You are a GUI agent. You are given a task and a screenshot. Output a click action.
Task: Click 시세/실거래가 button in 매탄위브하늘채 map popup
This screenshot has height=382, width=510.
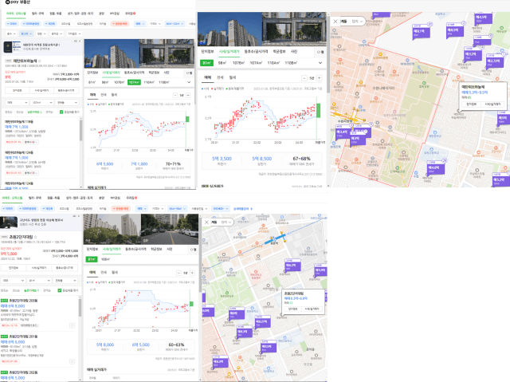click(492, 104)
